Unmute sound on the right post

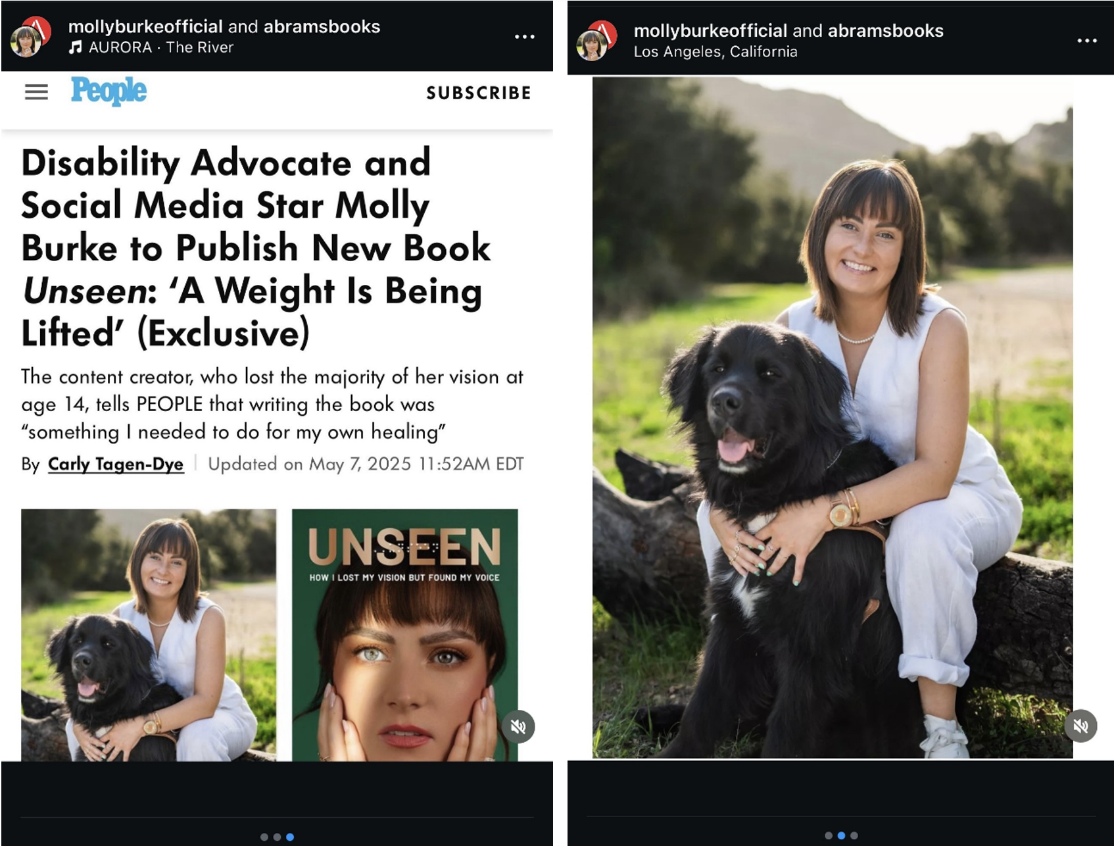pos(1081,726)
